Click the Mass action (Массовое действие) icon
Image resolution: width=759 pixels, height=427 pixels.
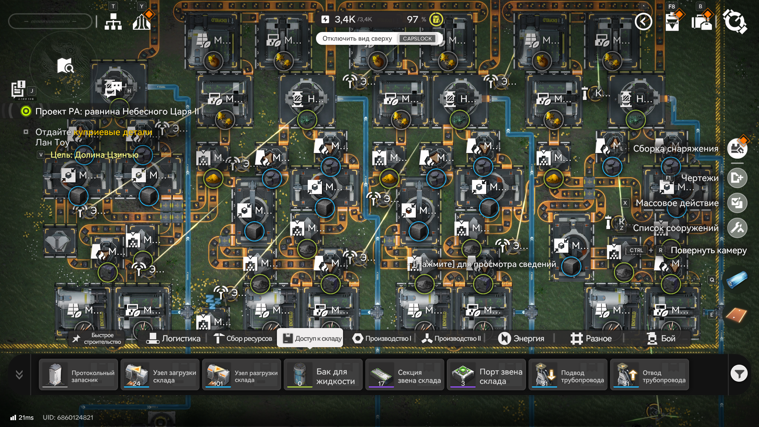[x=737, y=203]
